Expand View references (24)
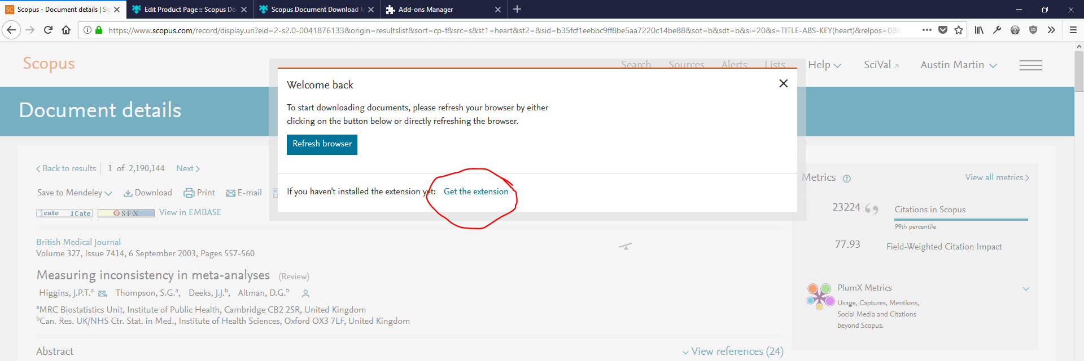 (733, 351)
